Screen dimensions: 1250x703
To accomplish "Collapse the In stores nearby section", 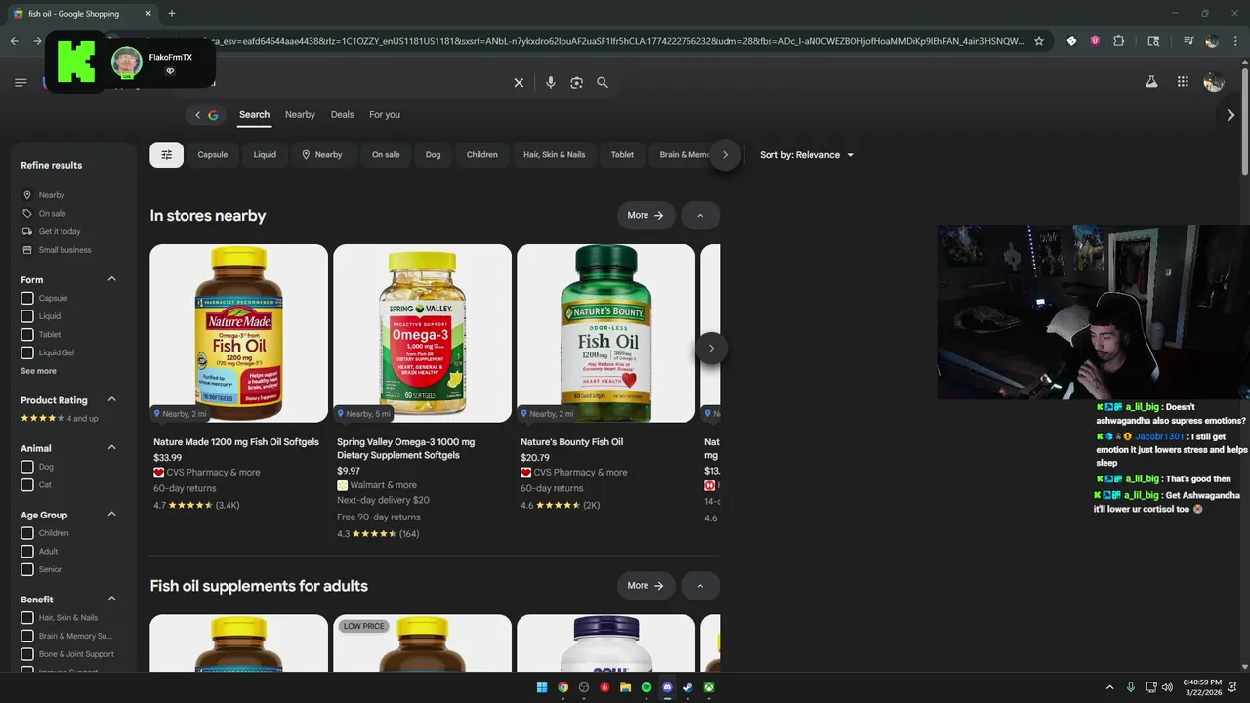I will [700, 215].
